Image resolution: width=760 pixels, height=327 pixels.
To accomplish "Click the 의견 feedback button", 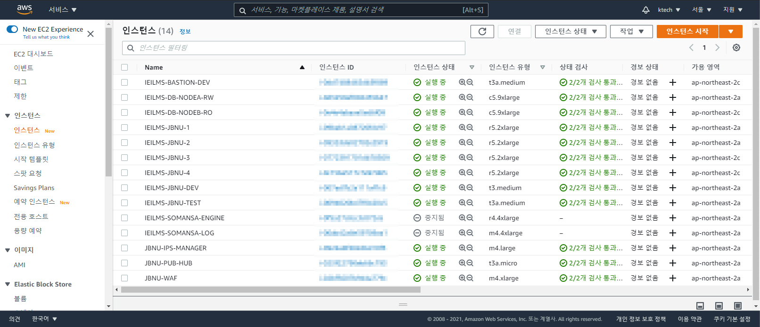I will (15, 319).
